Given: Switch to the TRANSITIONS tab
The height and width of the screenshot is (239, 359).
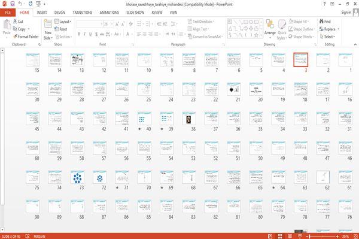Looking at the screenshot, I should point(83,13).
